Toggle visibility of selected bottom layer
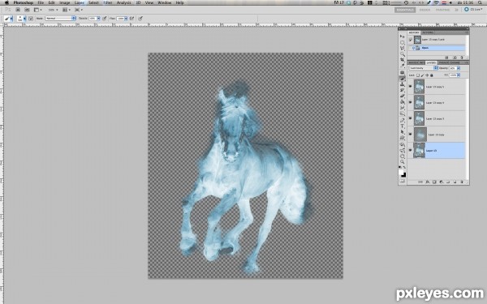487x304 pixels. tap(410, 151)
